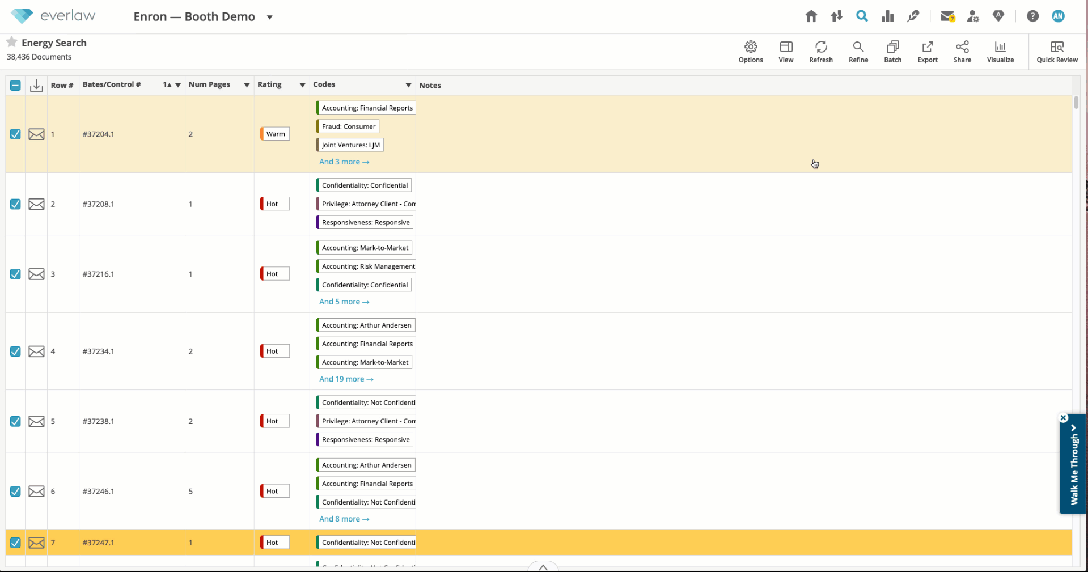1088x572 pixels.
Task: Refresh the results table
Action: pos(821,52)
